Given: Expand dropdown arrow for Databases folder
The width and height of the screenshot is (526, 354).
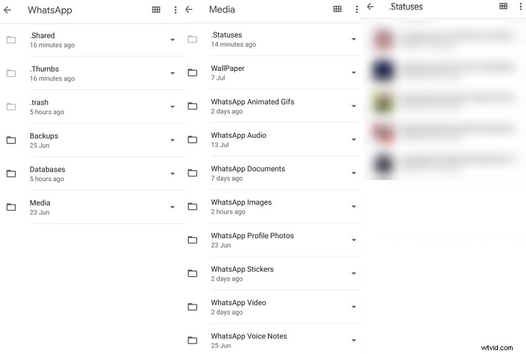Looking at the screenshot, I should [172, 173].
